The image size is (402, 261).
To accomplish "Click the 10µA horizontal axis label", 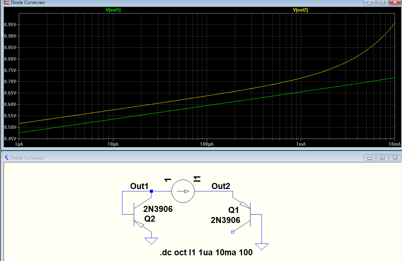I will click(x=113, y=144).
